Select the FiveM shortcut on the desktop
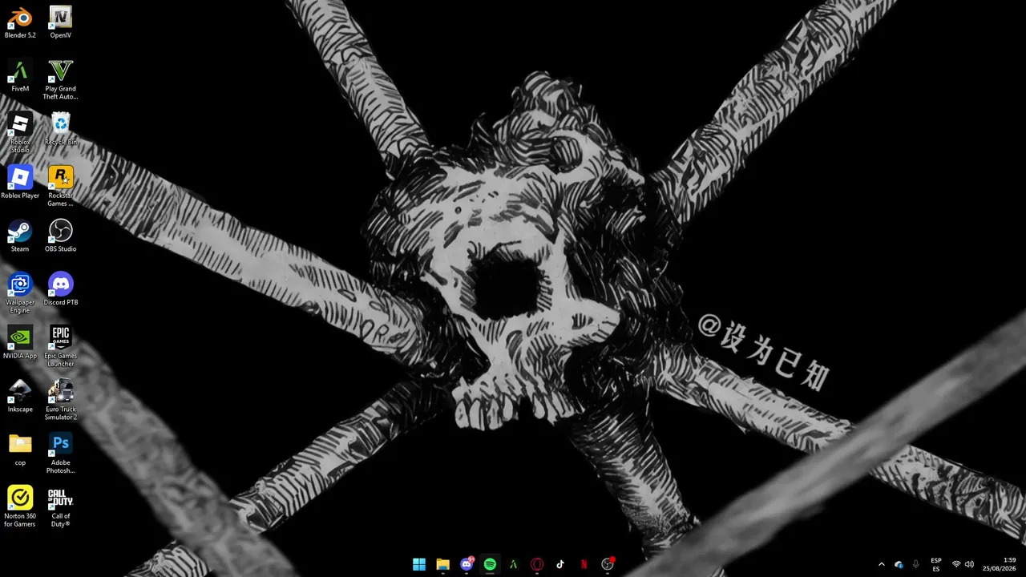Screen dimensions: 1026x577 20,76
